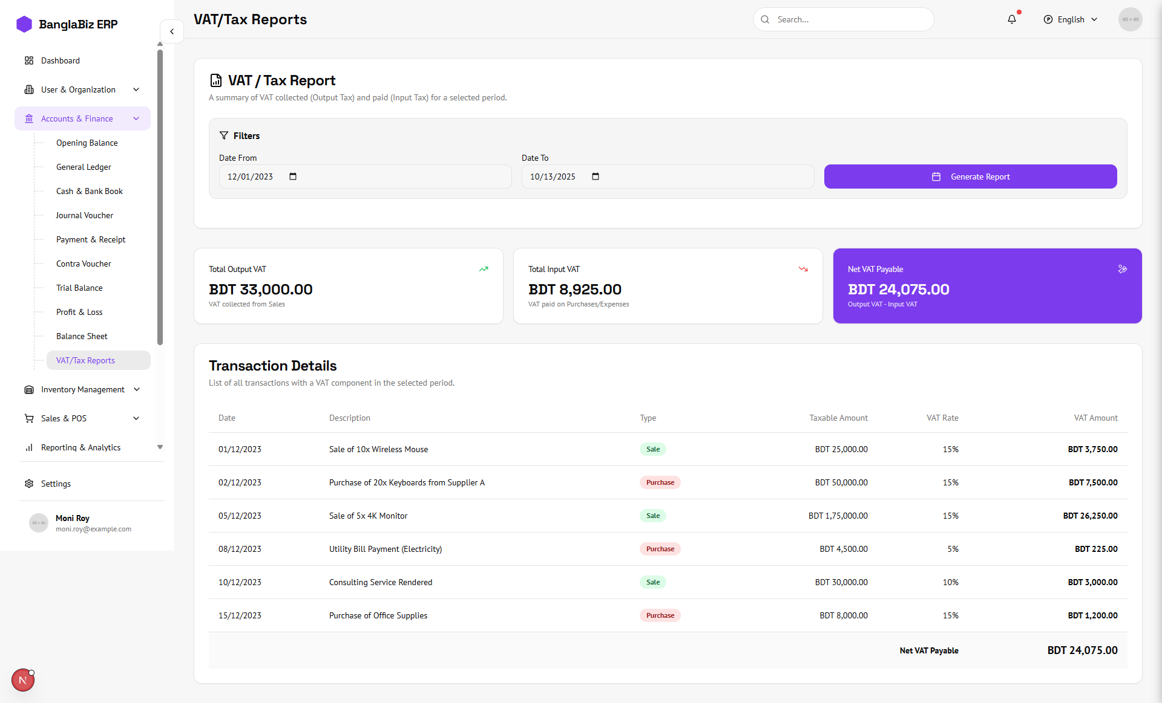Open the English language dropdown
Image resolution: width=1162 pixels, height=703 pixels.
(1071, 19)
